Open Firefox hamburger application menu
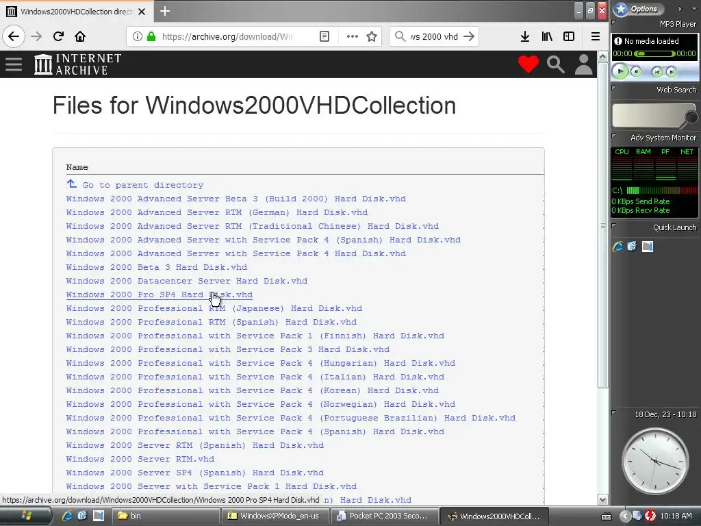701x526 pixels. click(596, 36)
